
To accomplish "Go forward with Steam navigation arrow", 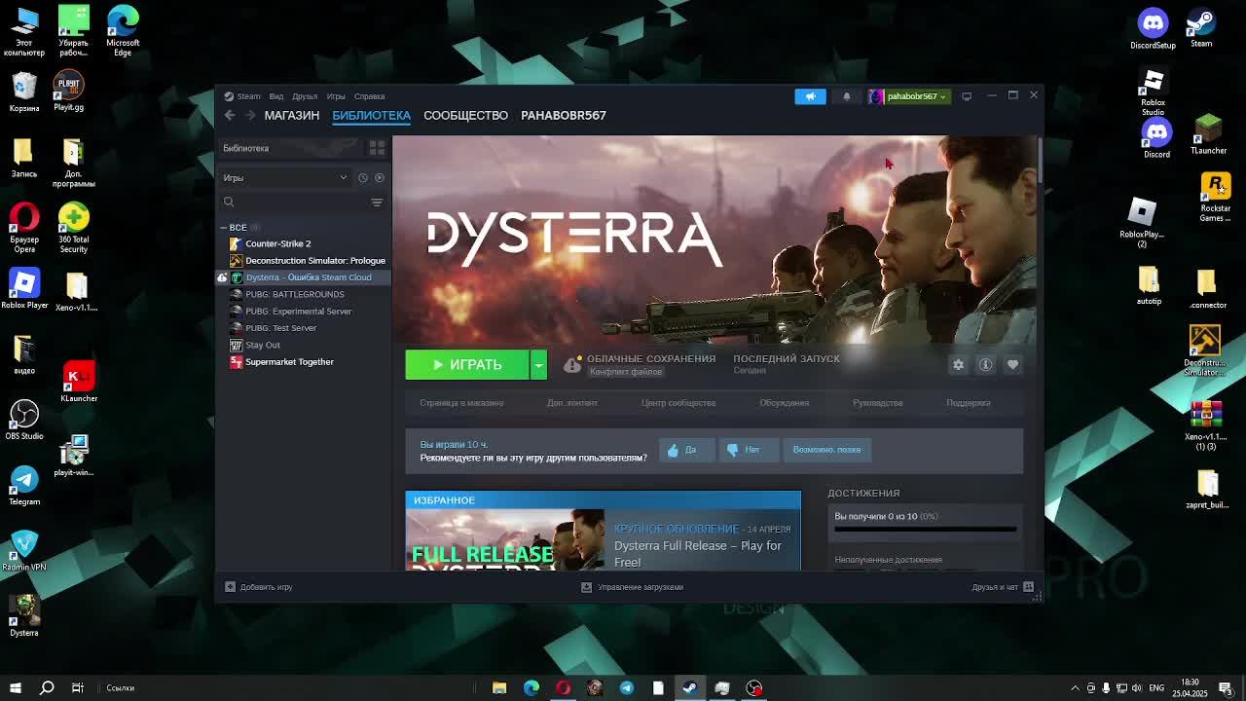I will coord(250,115).
